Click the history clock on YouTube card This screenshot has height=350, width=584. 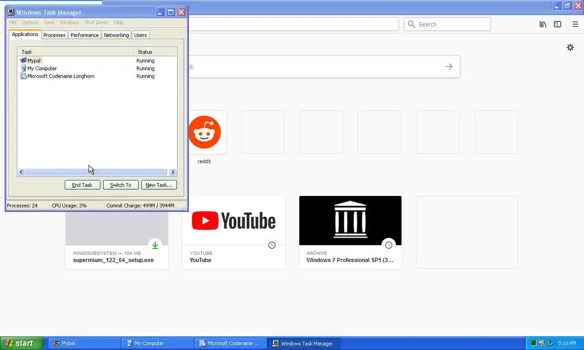tap(272, 245)
